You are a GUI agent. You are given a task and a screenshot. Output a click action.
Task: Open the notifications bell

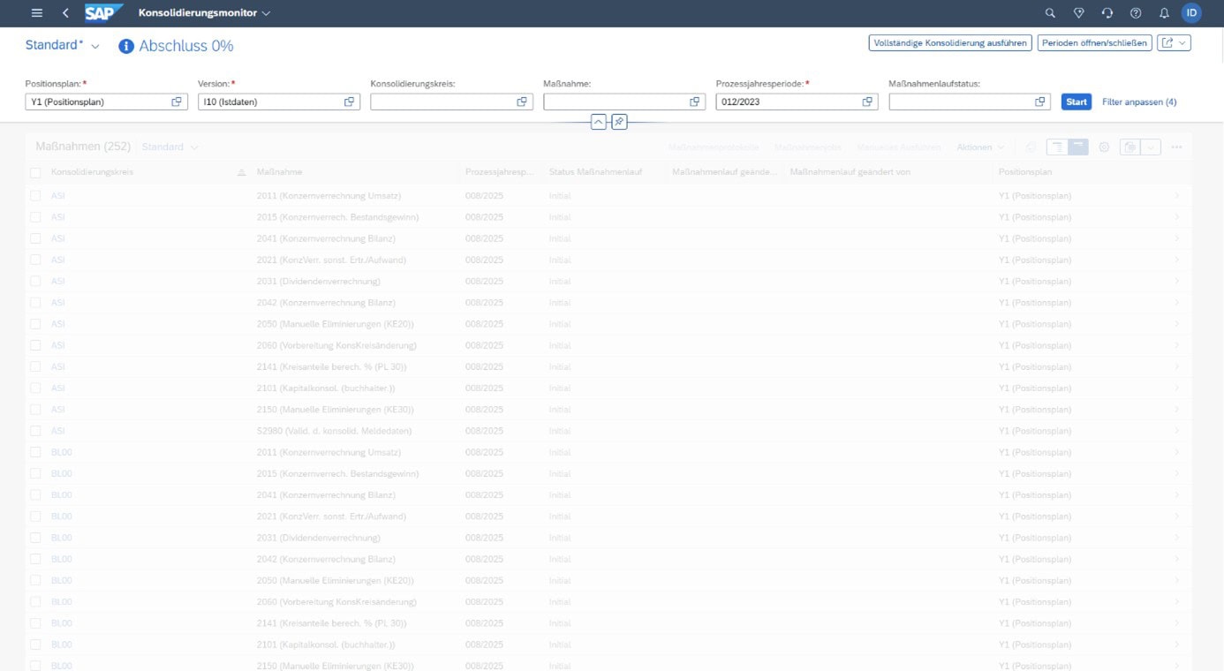(1164, 13)
